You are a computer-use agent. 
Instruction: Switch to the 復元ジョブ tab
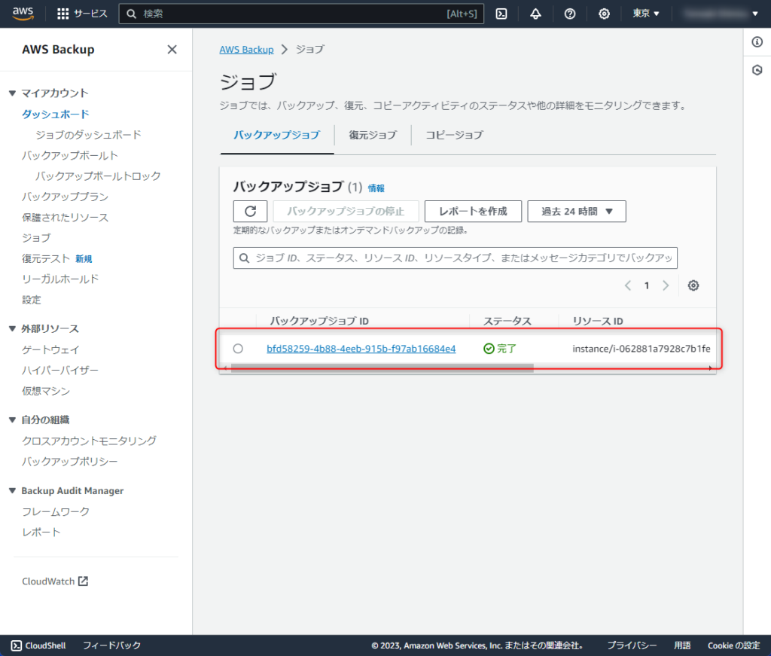[x=373, y=135]
